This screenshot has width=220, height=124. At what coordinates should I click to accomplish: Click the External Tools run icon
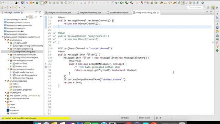point(131,3)
